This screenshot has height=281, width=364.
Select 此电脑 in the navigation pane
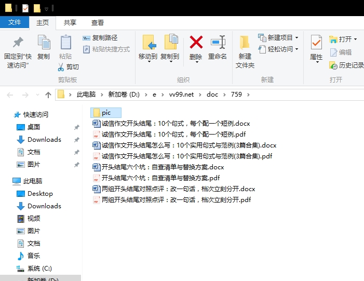[28, 181]
